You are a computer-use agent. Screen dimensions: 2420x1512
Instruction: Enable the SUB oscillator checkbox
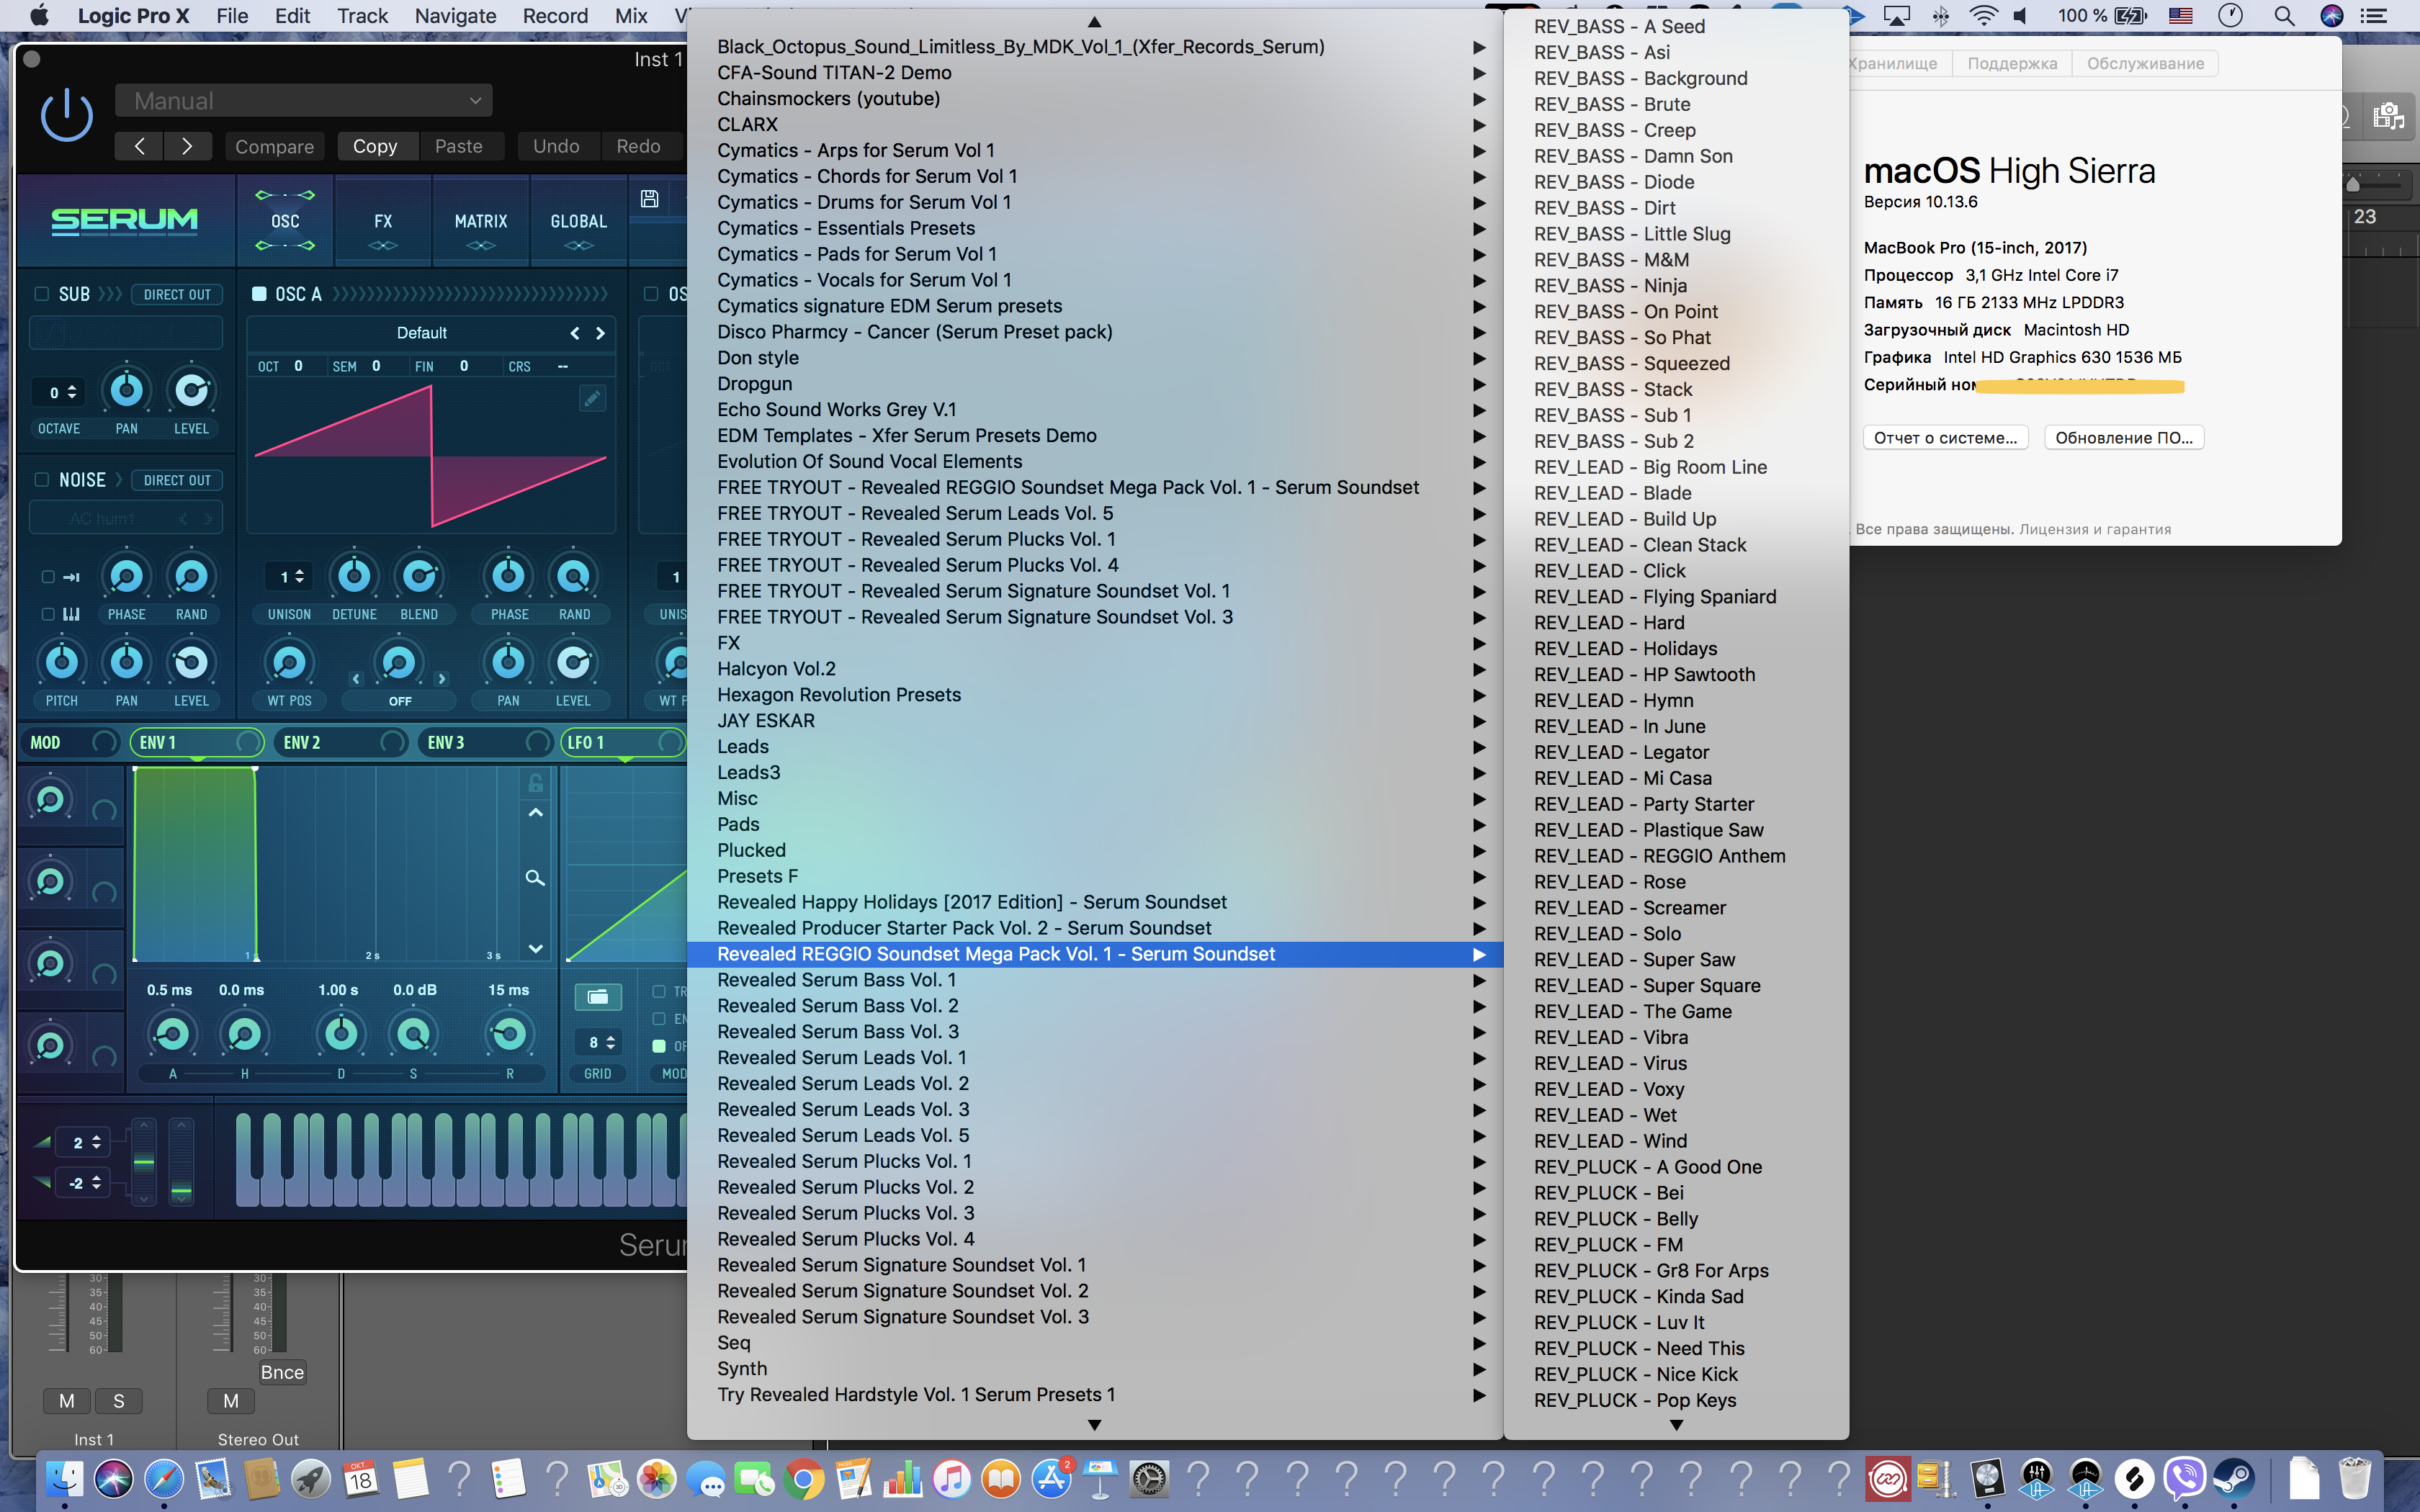pos(42,294)
